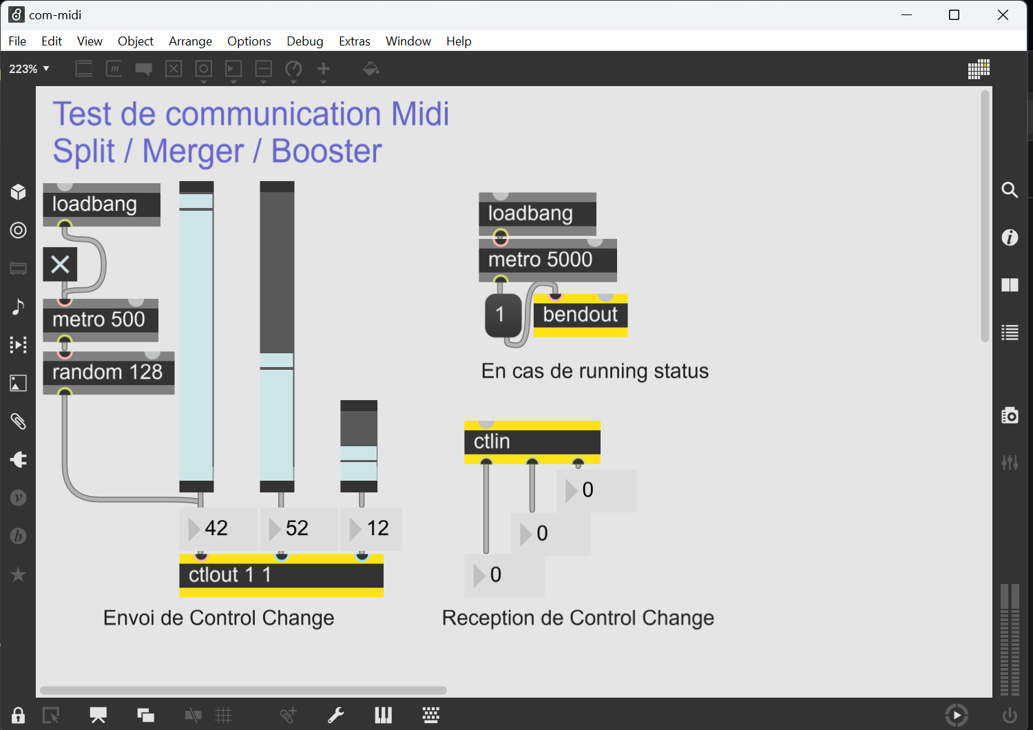The height and width of the screenshot is (730, 1033).
Task: Click the number box showing 42
Action: click(x=218, y=529)
